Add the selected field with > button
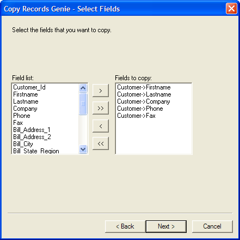This screenshot has height=240, width=240. pos(101,91)
